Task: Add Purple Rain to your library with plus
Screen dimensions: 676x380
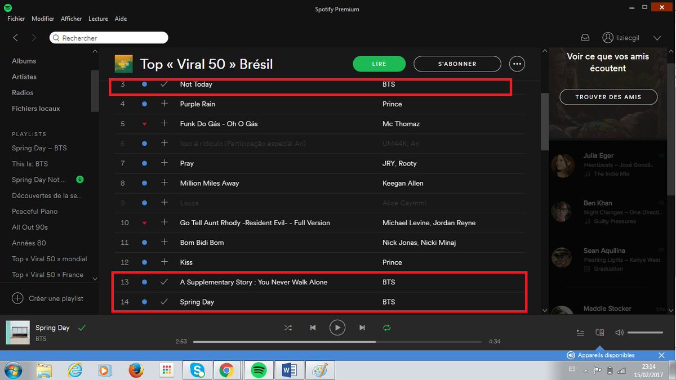Action: tap(164, 104)
